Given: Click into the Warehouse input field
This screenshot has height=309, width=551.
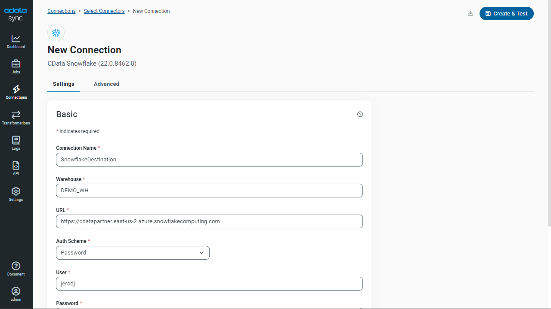Looking at the screenshot, I should pyautogui.click(x=209, y=191).
